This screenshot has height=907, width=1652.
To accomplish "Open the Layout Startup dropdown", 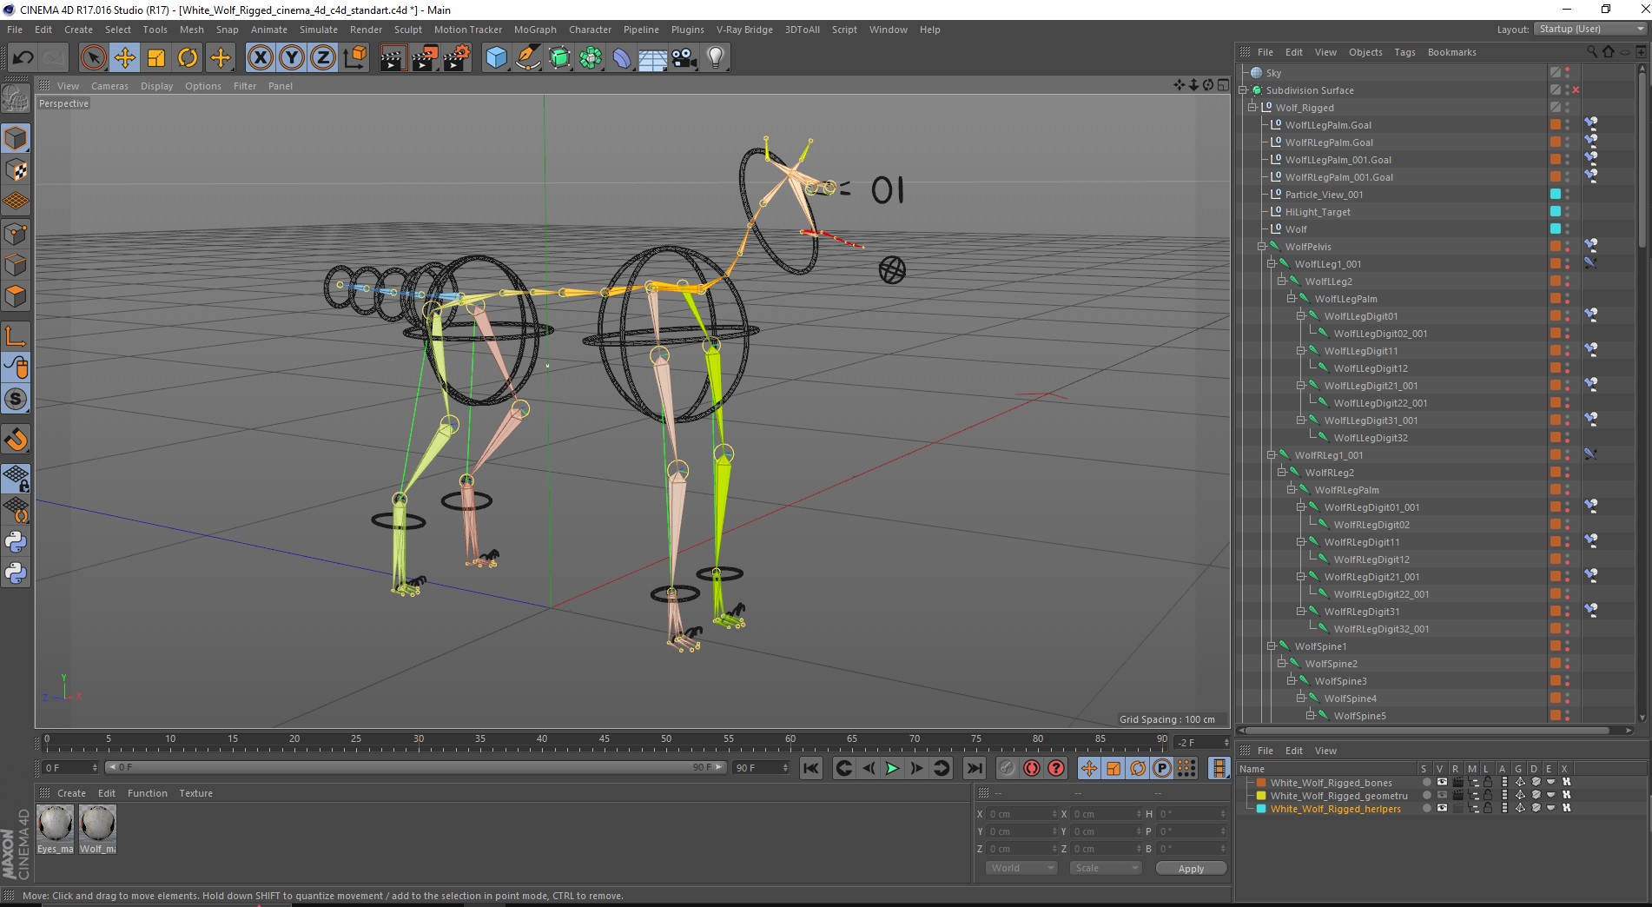I will pyautogui.click(x=1589, y=30).
